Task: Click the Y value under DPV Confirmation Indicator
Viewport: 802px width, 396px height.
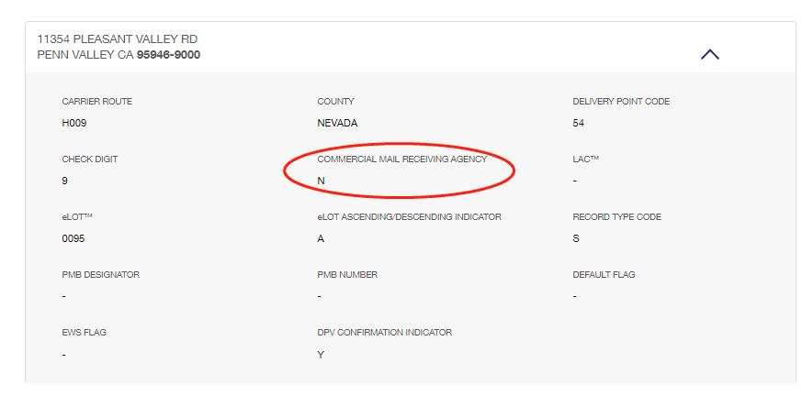Action: pos(321,355)
